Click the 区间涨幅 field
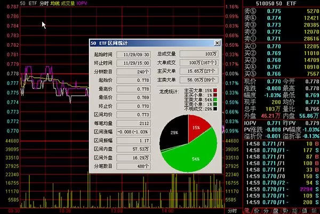This screenshot has height=214, width=320. click(x=133, y=132)
